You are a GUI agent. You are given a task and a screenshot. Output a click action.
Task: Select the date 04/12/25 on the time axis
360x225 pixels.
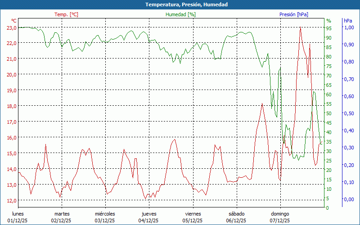[x=149, y=220]
